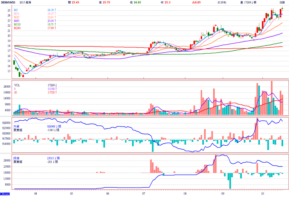Select the M60 moving average legend

[x=17, y=20]
